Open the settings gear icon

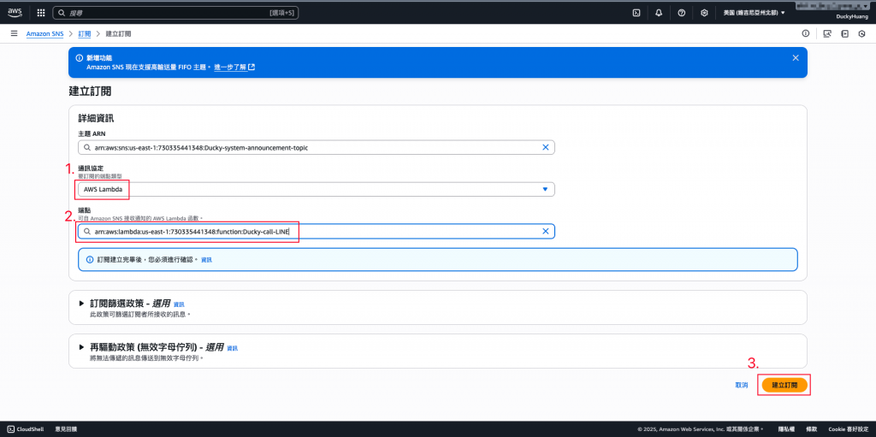point(704,12)
